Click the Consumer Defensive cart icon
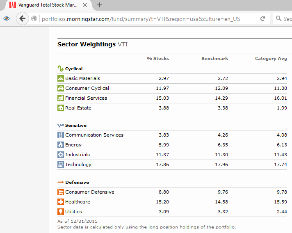Screen dimensions: 292x233 click(61, 192)
